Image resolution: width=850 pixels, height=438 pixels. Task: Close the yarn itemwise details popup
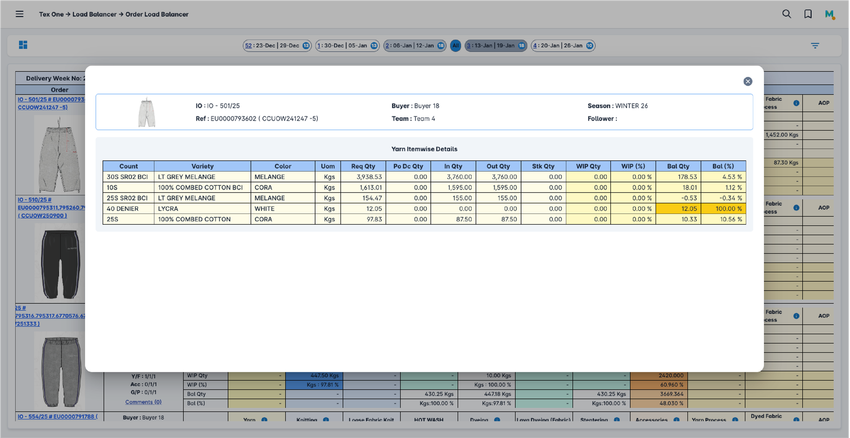tap(747, 81)
